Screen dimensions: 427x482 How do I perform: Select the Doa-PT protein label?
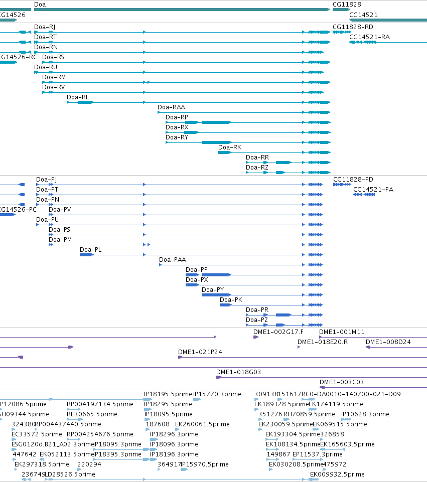47,190
